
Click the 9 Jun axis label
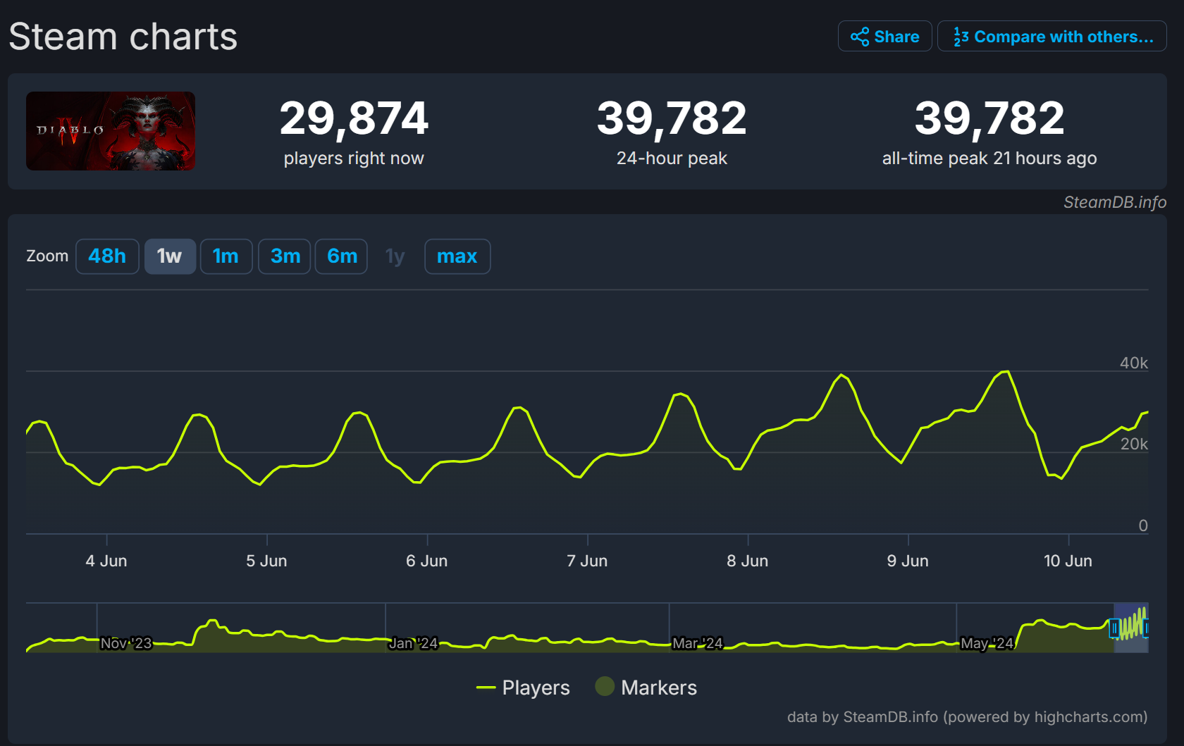pyautogui.click(x=908, y=561)
